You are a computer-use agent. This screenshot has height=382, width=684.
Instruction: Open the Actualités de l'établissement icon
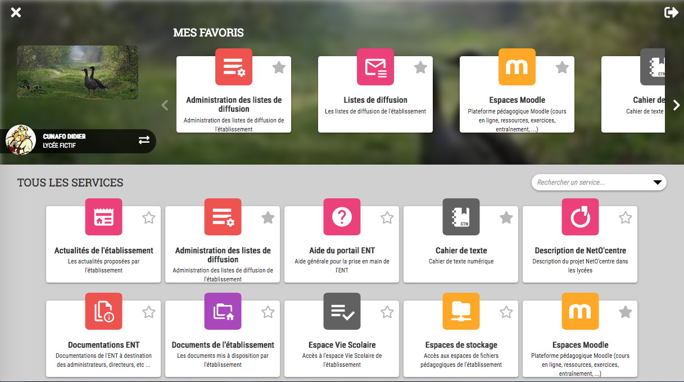tap(103, 217)
